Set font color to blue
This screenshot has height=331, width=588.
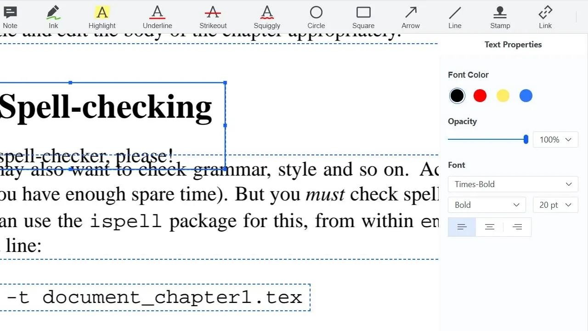tap(526, 96)
